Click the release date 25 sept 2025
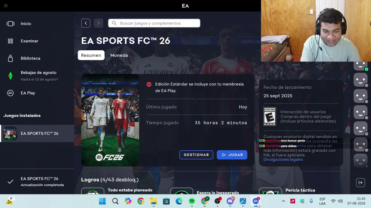This screenshot has width=371, height=208. click(x=278, y=96)
